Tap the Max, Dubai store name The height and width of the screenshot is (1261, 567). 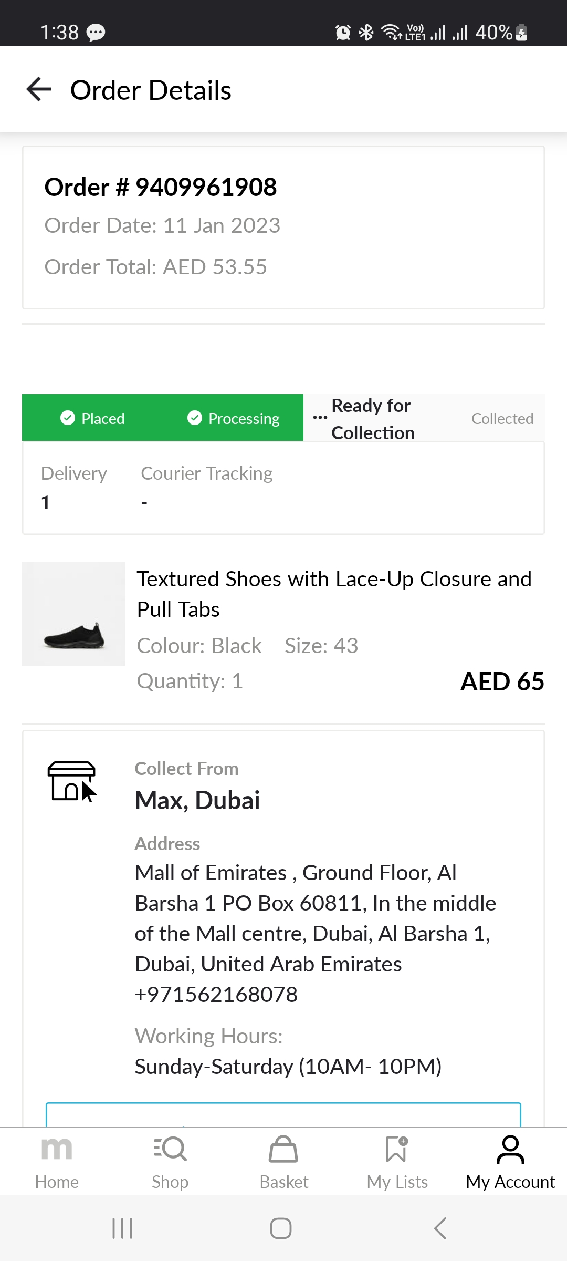coord(197,800)
